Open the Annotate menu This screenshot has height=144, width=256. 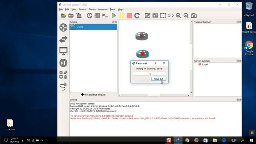[x=103, y=10]
